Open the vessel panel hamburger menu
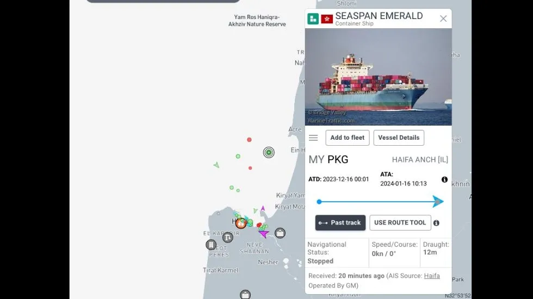This screenshot has height=299, width=533. tap(313, 138)
